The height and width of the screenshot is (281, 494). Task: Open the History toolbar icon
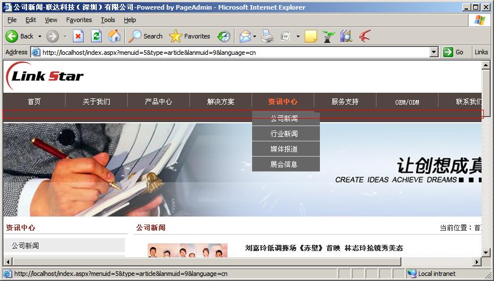click(x=224, y=36)
